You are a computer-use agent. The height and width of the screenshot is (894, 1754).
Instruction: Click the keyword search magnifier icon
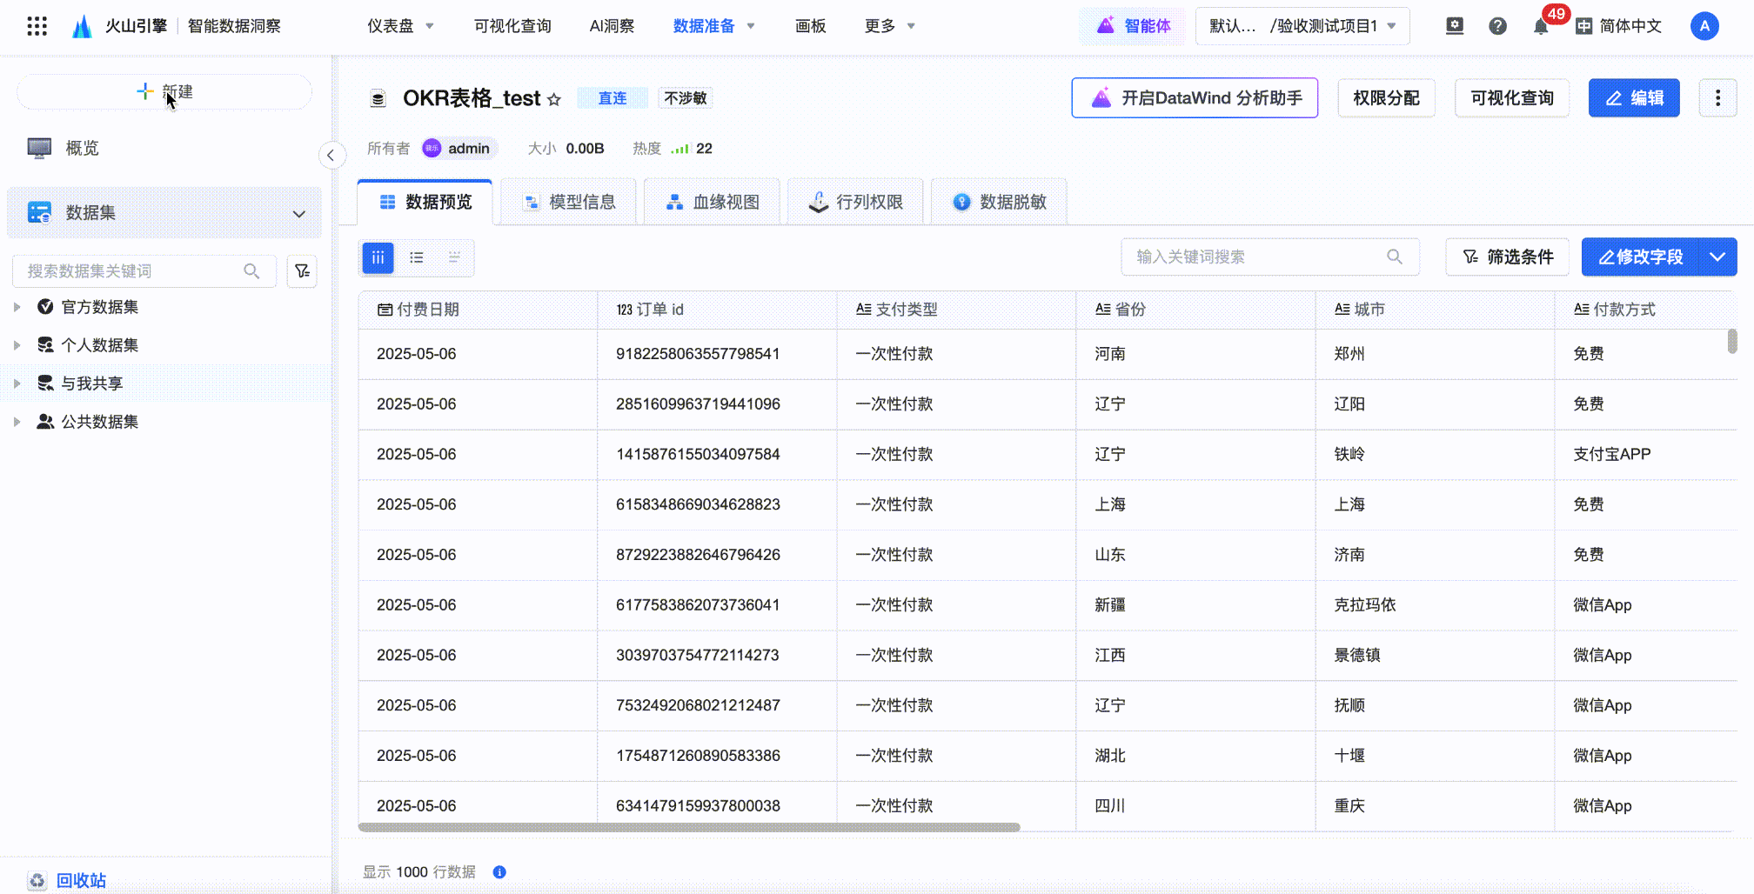coord(1395,257)
